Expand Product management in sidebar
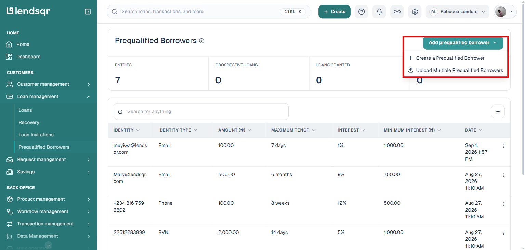Viewport: 525px width, 250px height. coord(49,199)
